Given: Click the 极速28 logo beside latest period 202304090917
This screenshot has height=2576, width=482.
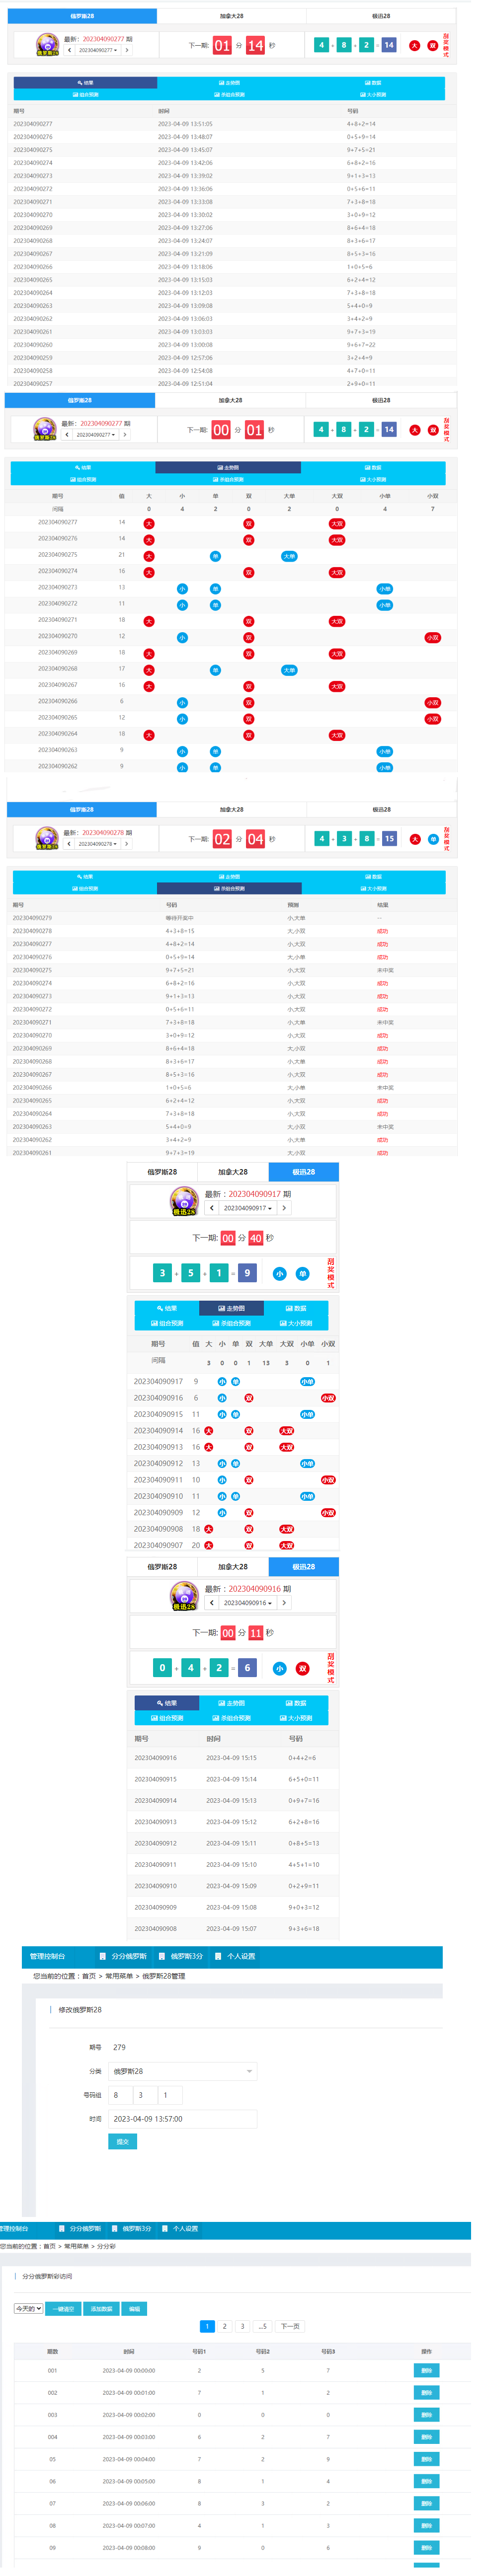Looking at the screenshot, I should [184, 1200].
